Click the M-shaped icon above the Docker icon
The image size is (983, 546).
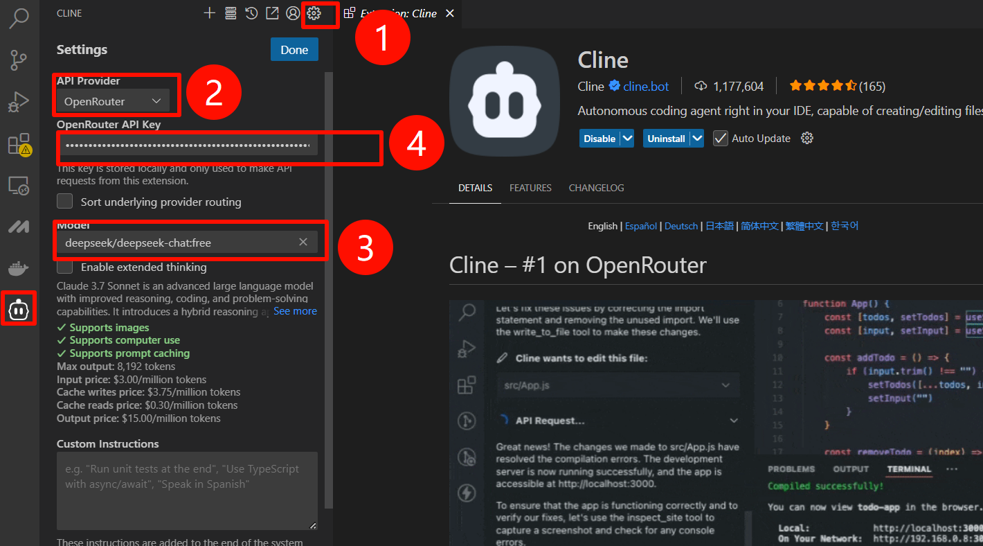pyautogui.click(x=19, y=227)
